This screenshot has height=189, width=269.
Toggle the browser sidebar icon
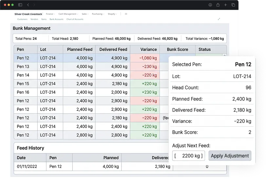(x=20, y=5)
